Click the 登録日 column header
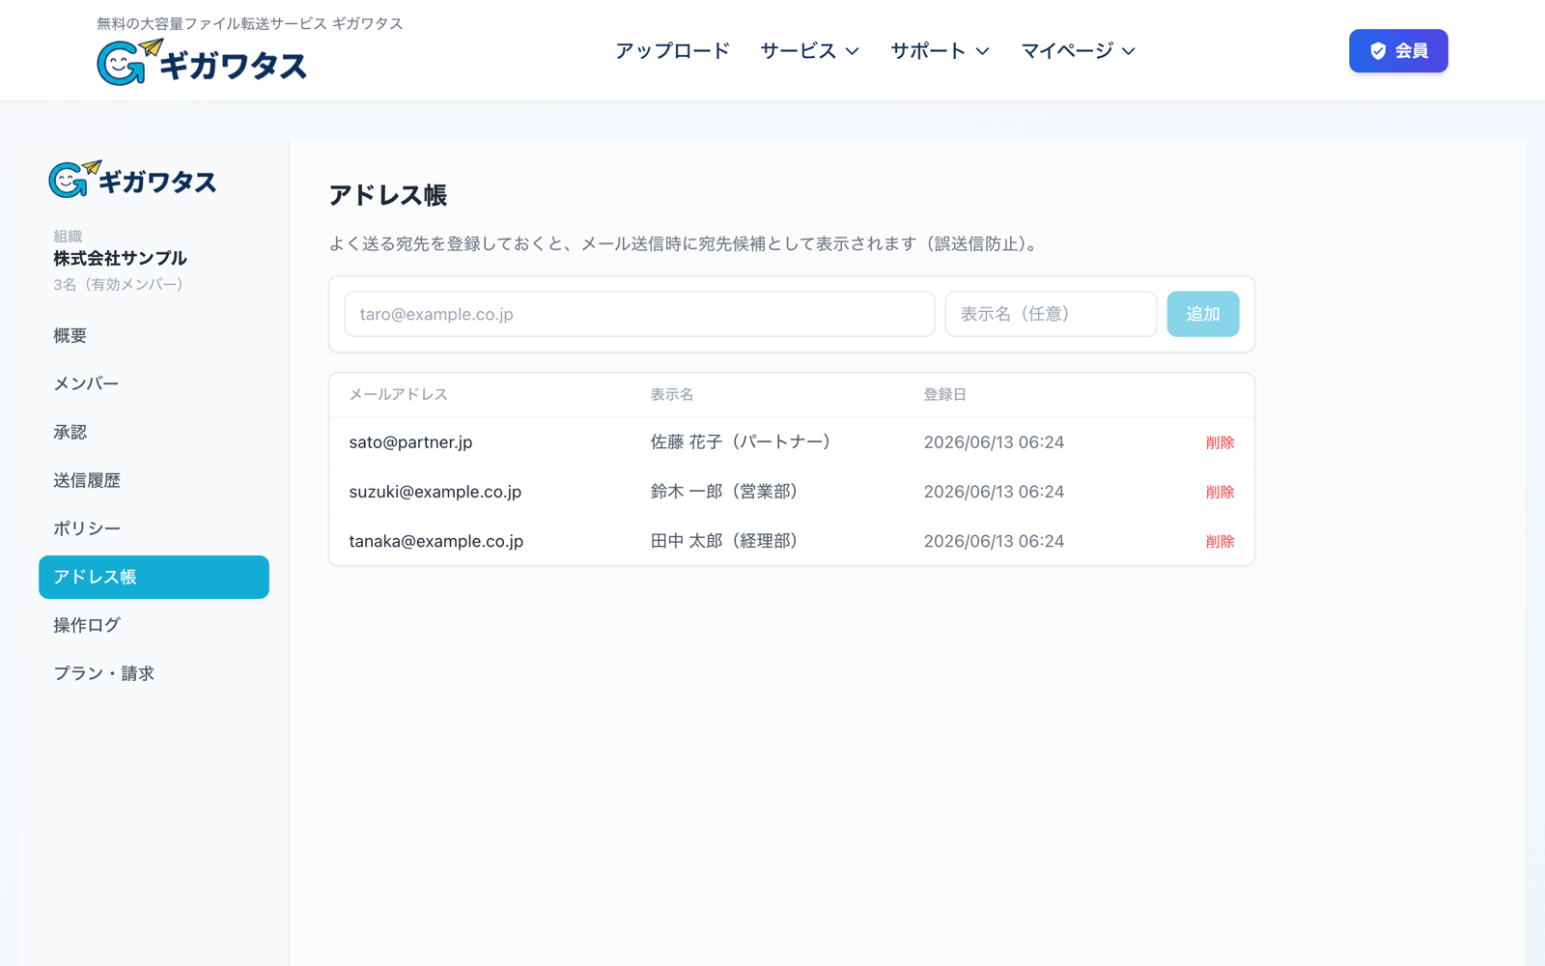The width and height of the screenshot is (1545, 966). point(944,394)
